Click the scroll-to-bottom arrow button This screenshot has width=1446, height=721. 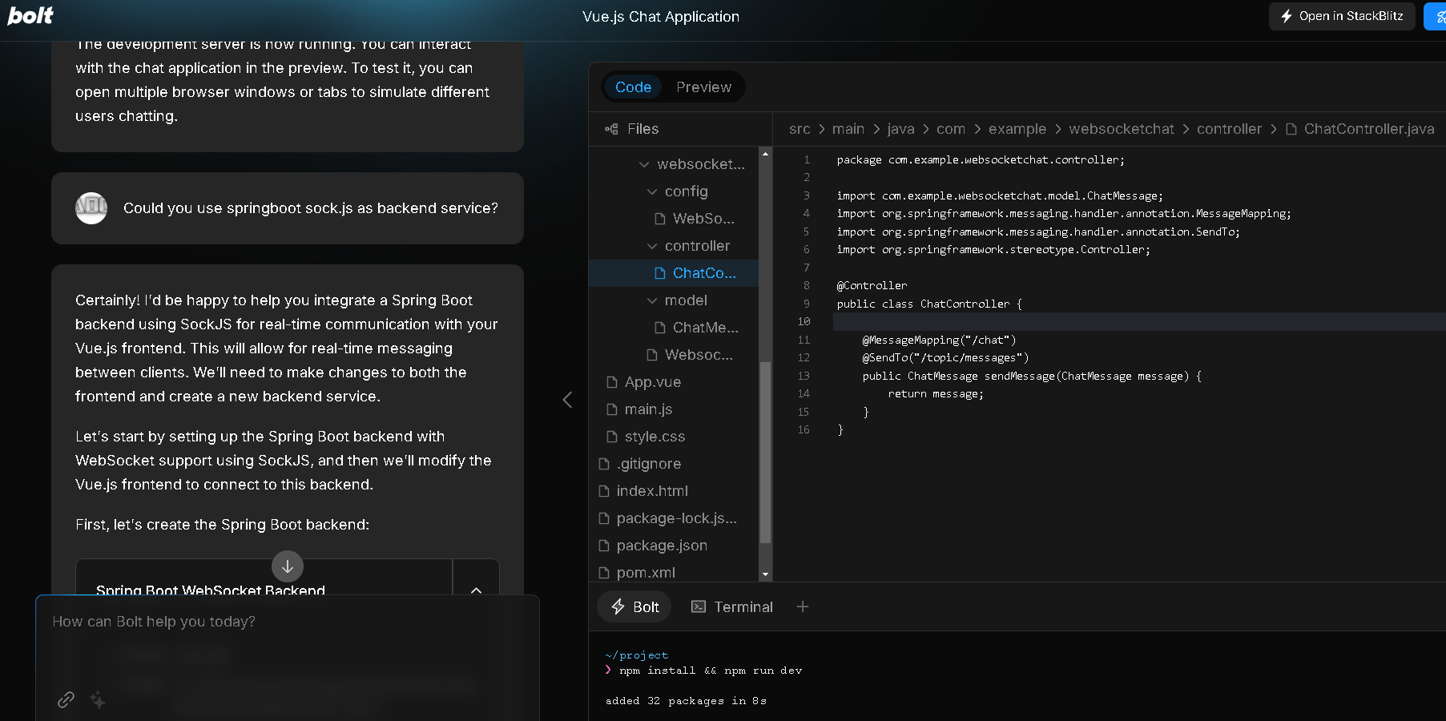pyautogui.click(x=288, y=566)
